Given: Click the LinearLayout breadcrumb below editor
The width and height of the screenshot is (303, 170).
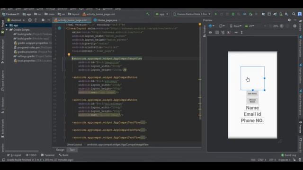Looking at the screenshot, I should tap(74, 144).
